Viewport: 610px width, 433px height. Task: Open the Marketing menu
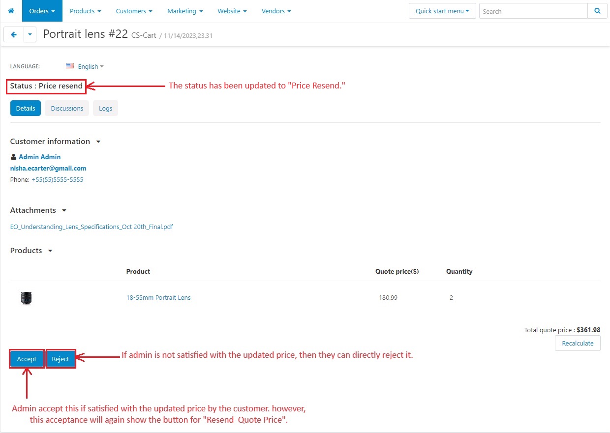tap(185, 11)
